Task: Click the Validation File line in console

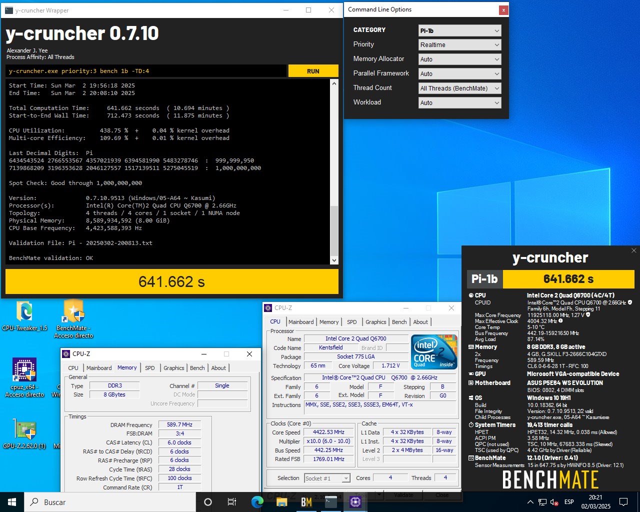Action: click(x=80, y=243)
